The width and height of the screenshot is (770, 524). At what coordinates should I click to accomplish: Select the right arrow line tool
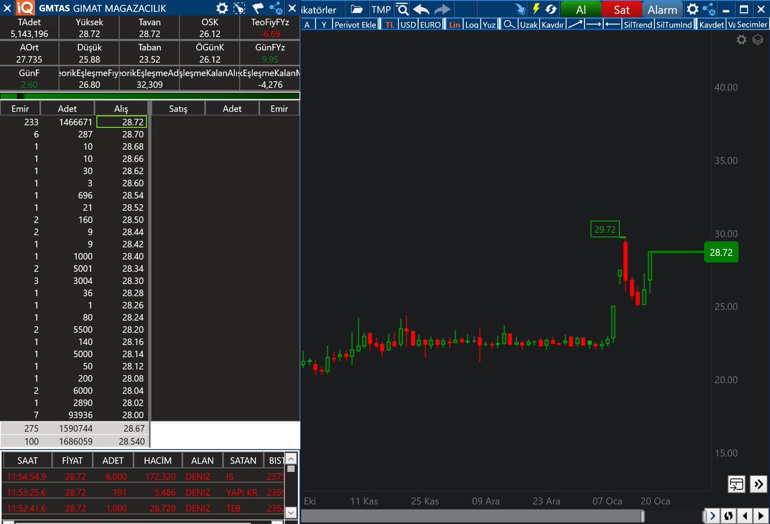click(x=594, y=24)
